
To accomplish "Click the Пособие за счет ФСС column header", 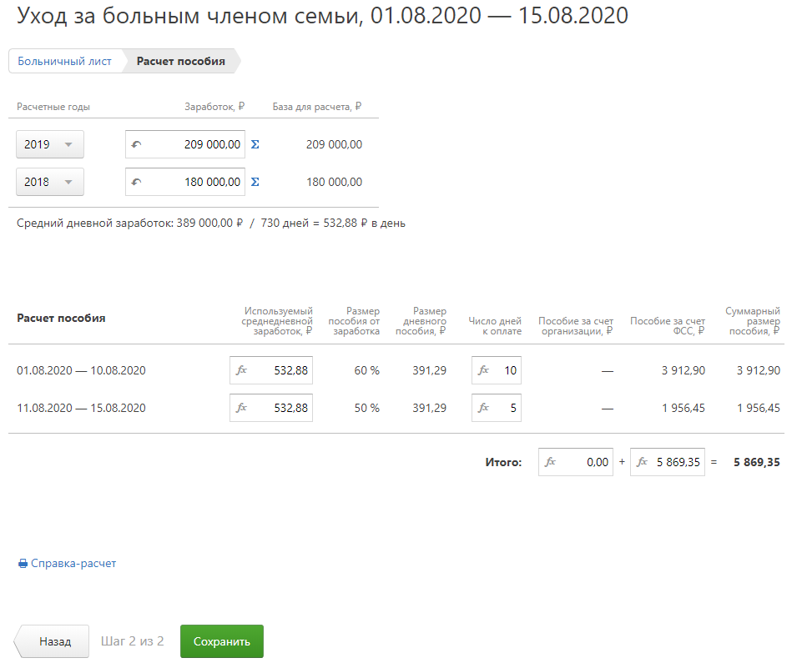I will [x=668, y=326].
